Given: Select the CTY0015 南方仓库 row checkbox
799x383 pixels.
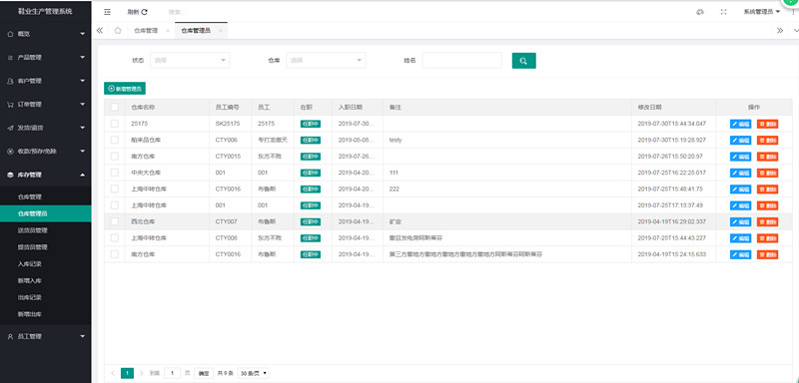Looking at the screenshot, I should click(x=114, y=157).
